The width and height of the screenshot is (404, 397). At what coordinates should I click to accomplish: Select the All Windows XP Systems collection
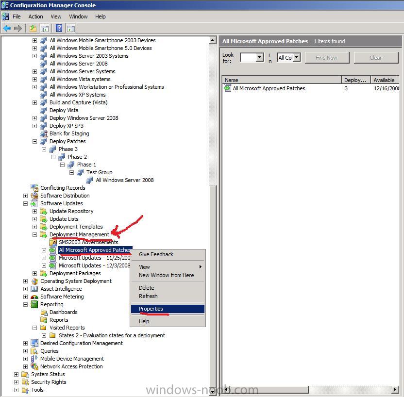coord(78,95)
